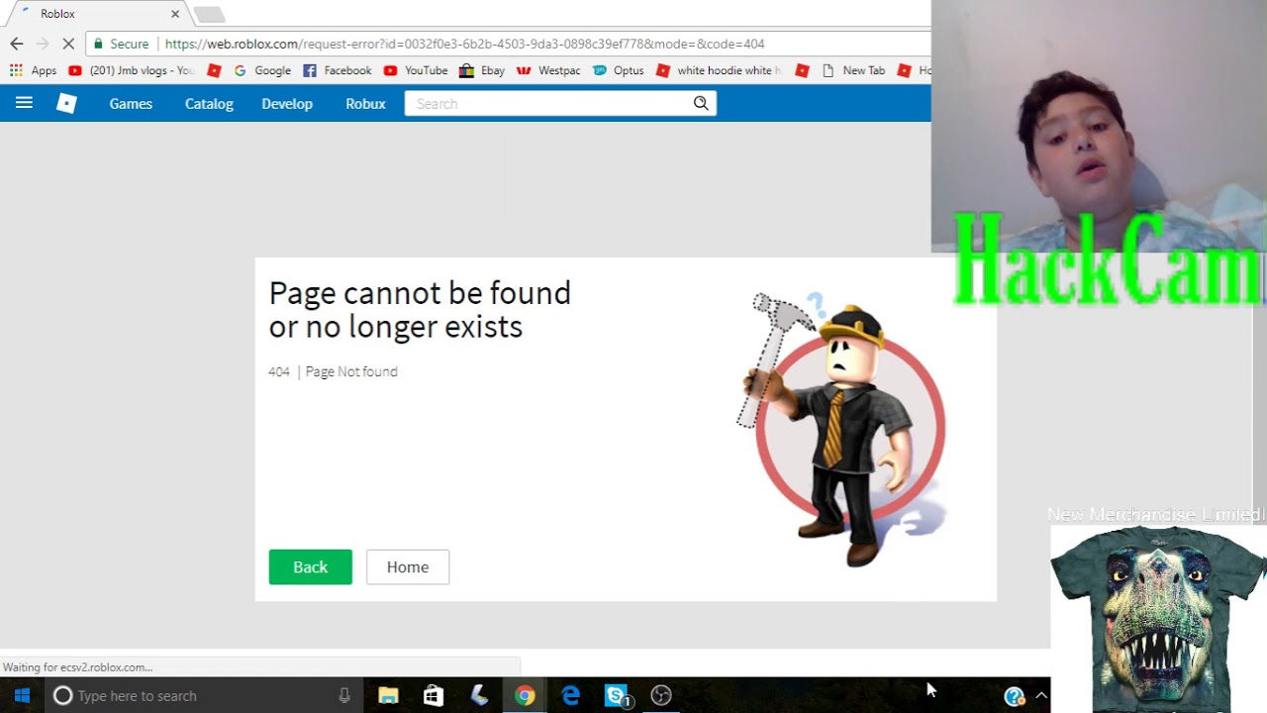This screenshot has height=713, width=1267.
Task: Go back with the browser back arrow
Action: tap(16, 44)
